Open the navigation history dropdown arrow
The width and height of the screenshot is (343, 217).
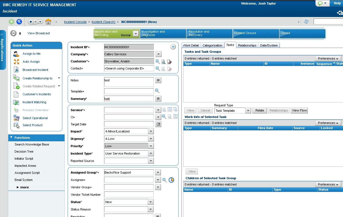click(x=40, y=22)
